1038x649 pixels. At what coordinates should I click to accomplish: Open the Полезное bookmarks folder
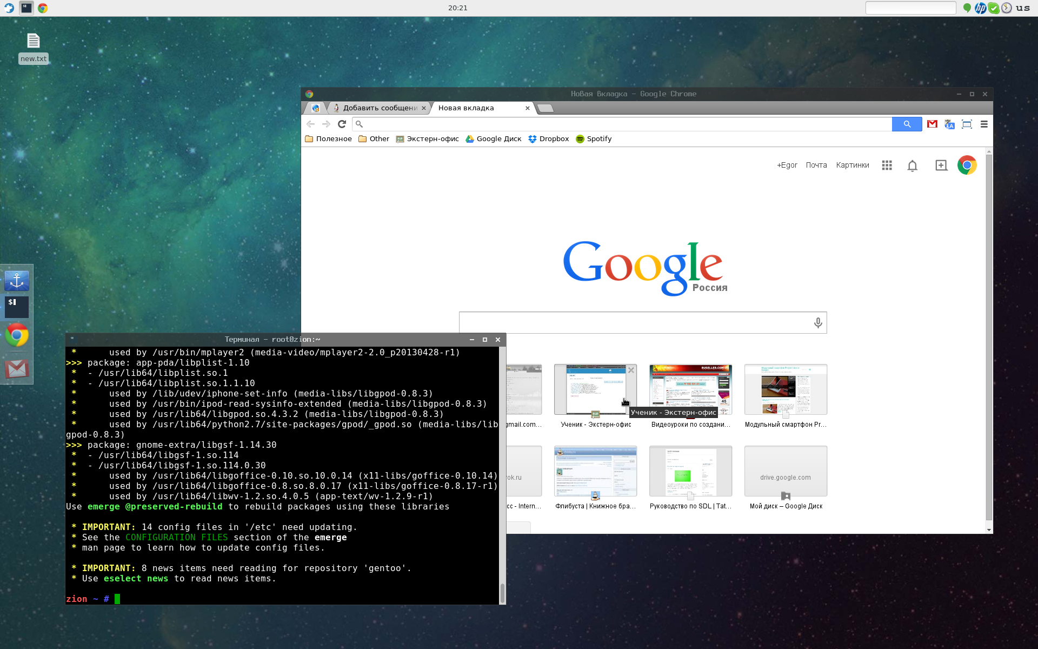328,139
